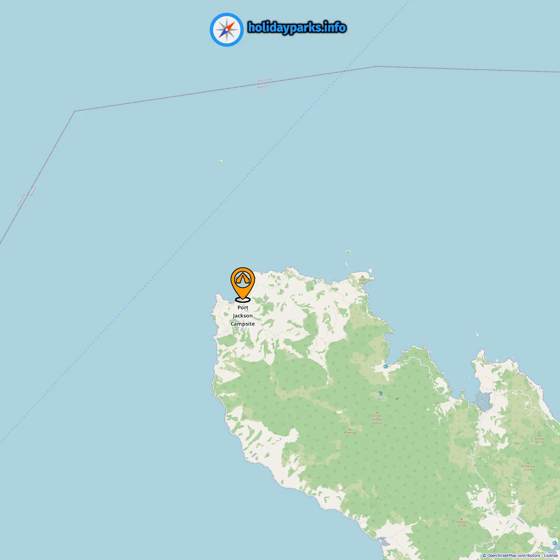
Task: Select the Puroa 387 m peak marker
Action: click(539, 435)
